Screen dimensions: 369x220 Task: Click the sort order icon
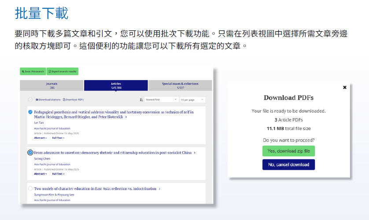click(141, 99)
